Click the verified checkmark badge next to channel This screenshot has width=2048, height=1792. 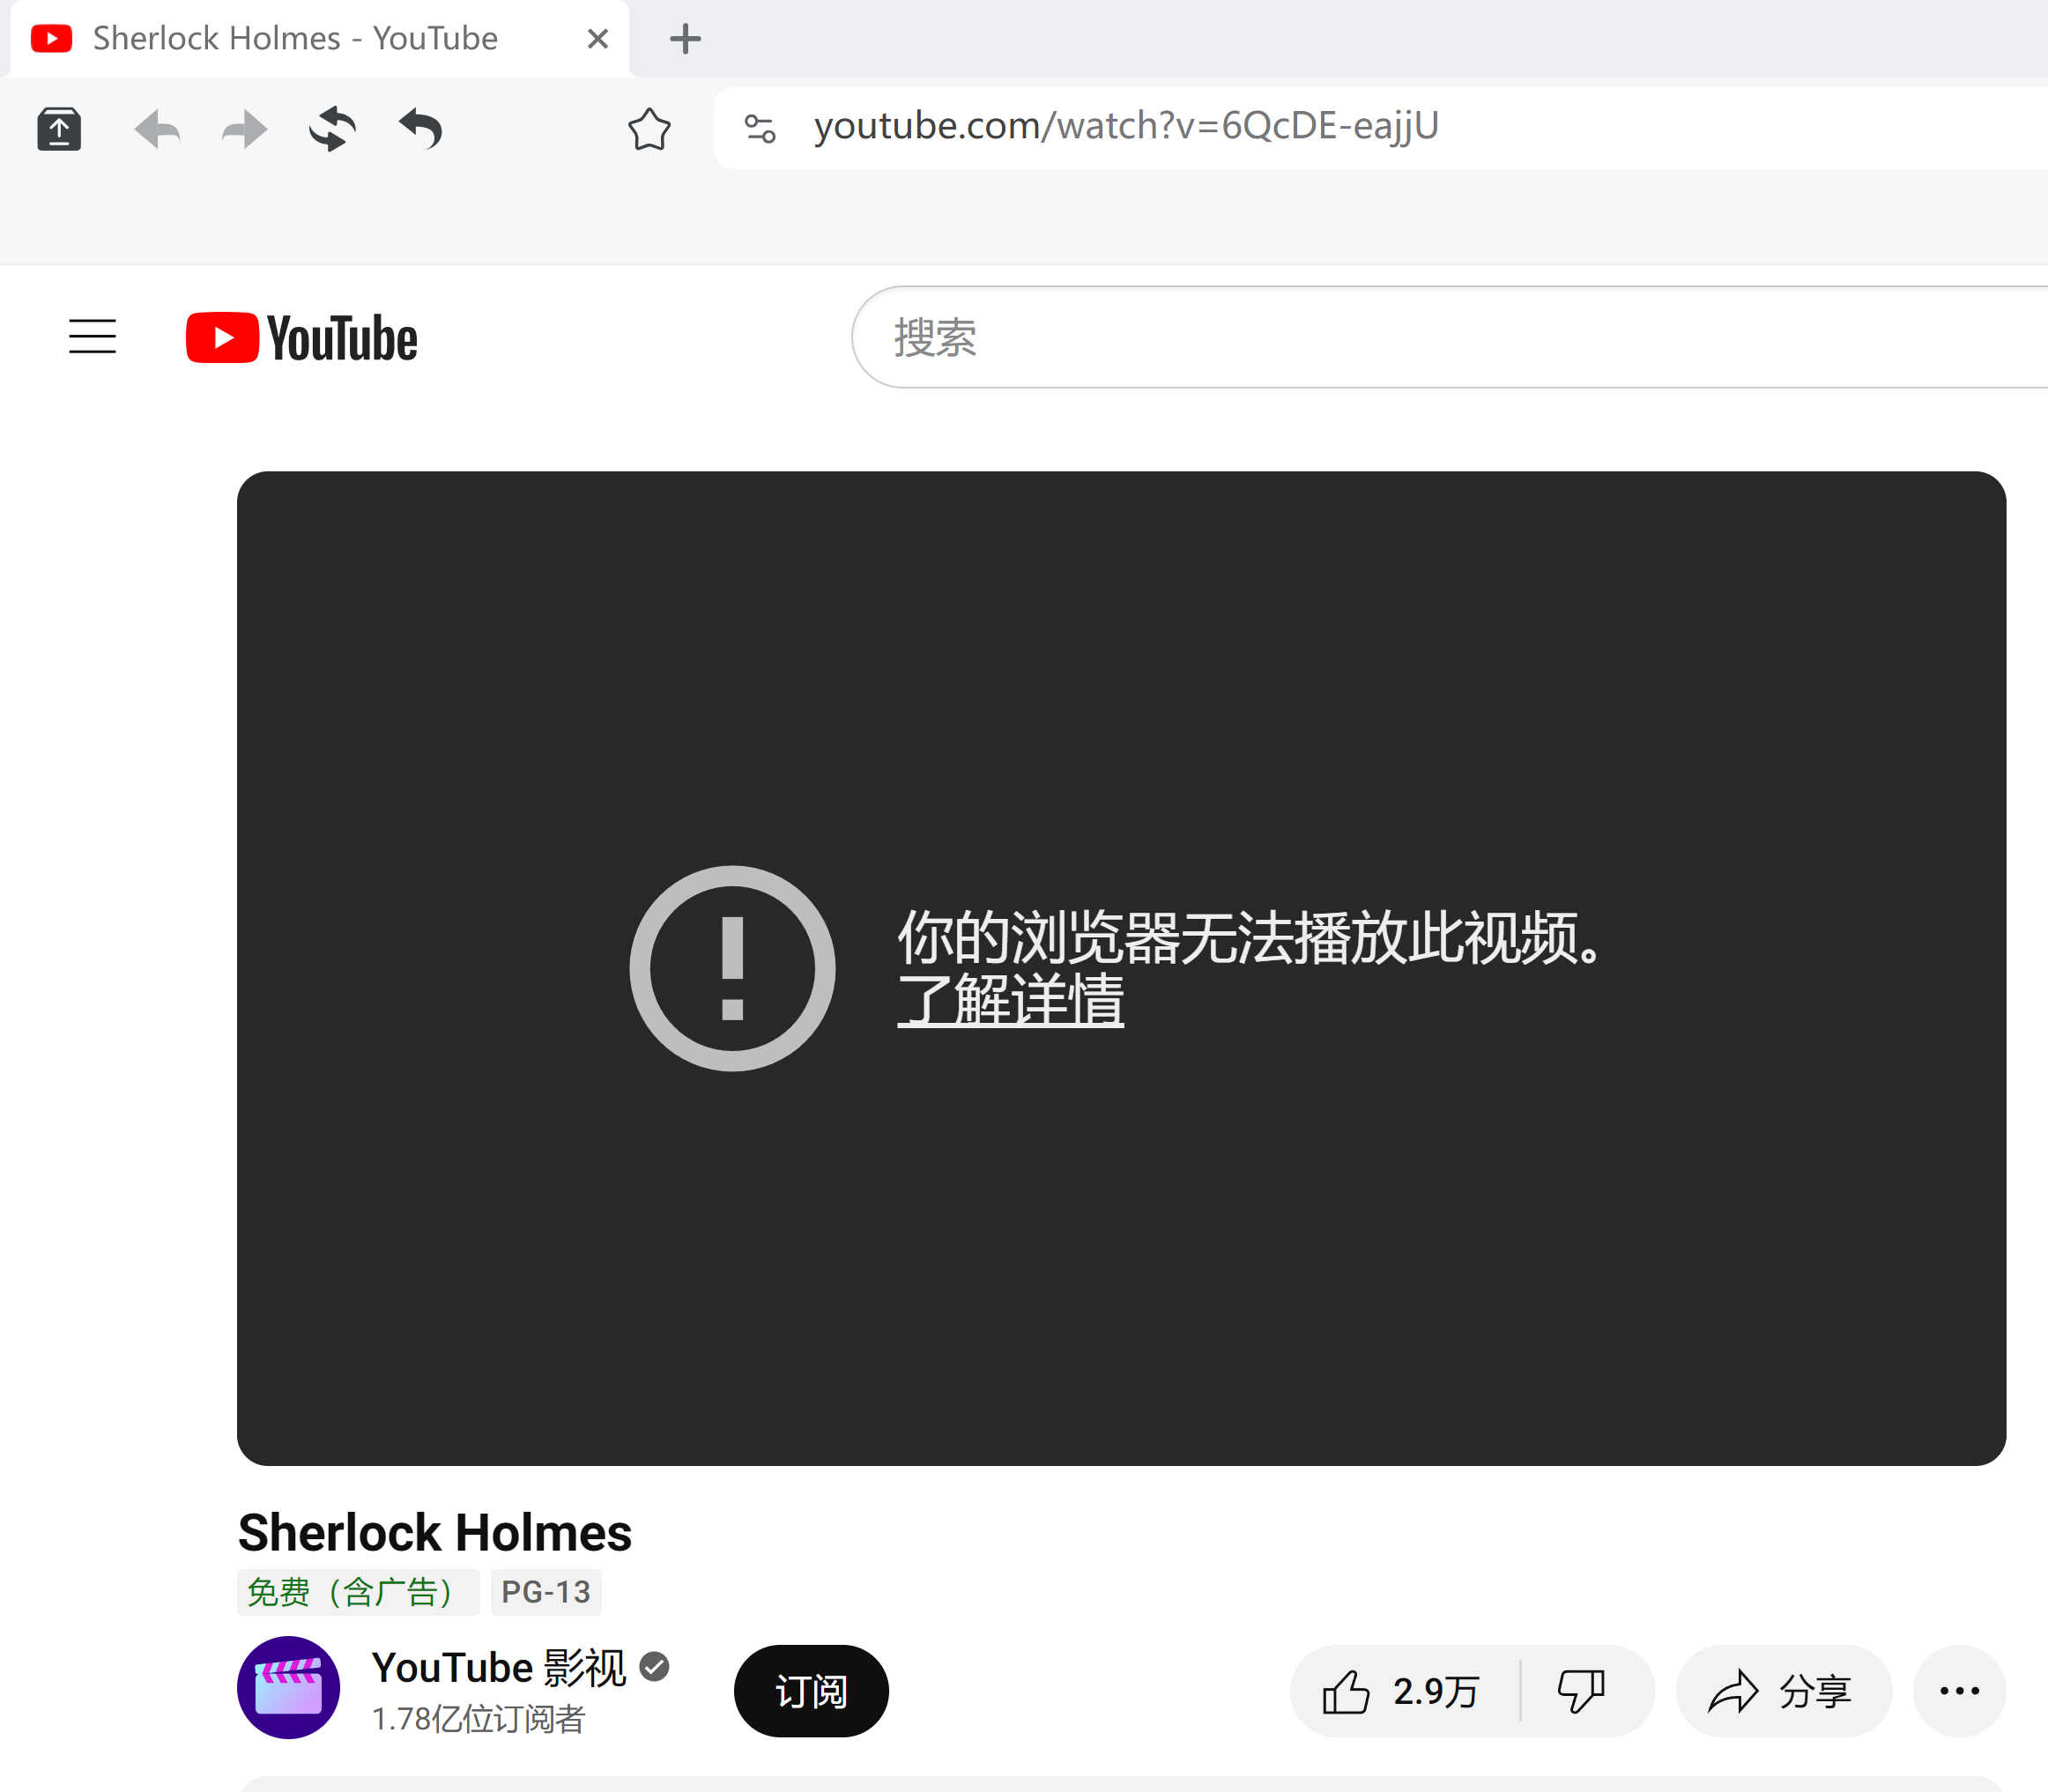(654, 1667)
